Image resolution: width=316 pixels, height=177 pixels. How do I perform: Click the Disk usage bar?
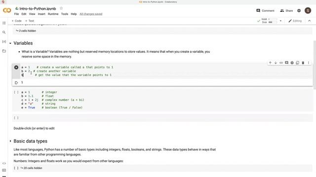[273, 22]
